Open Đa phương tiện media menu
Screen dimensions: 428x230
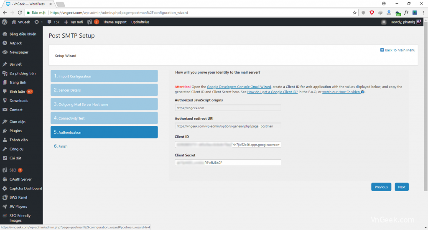[x=21, y=74]
